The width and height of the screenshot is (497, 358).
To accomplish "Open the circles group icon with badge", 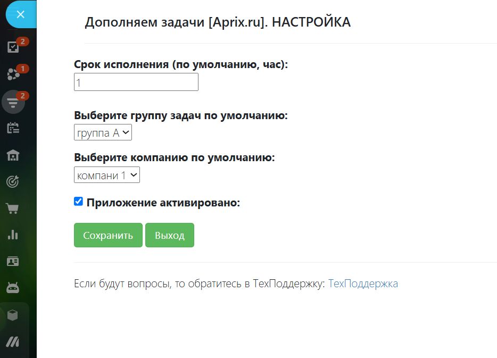I will (13, 74).
